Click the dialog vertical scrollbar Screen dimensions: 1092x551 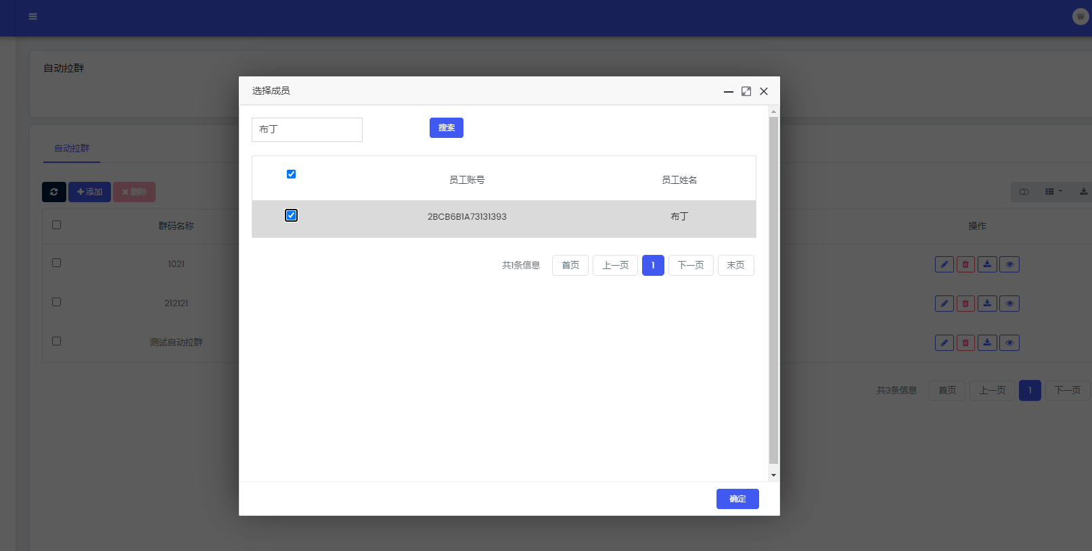tap(773, 291)
